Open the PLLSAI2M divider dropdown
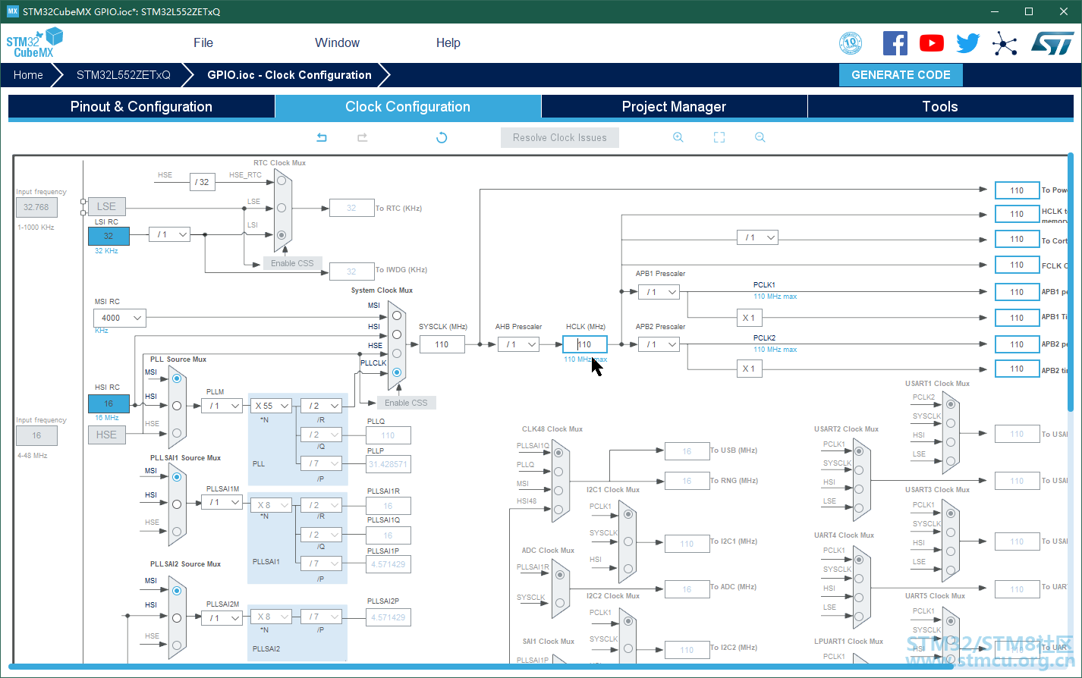1082x678 pixels. pos(222,618)
